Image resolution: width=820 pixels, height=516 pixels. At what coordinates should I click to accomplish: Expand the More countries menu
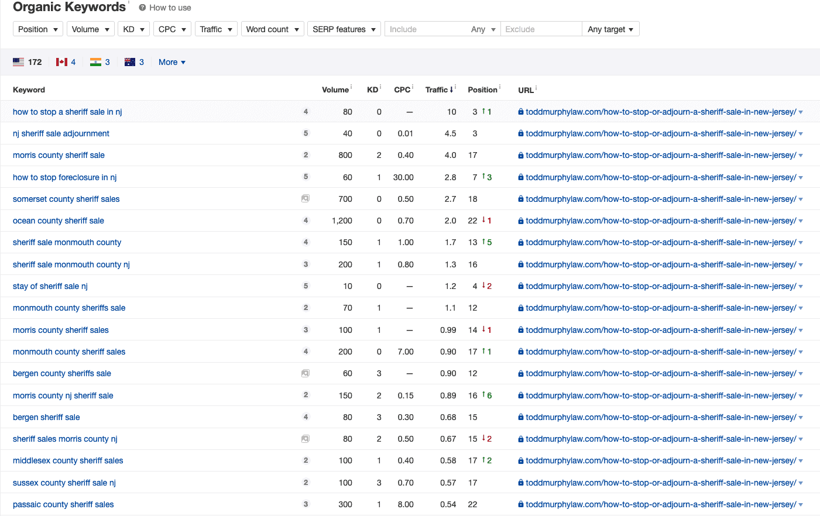[171, 62]
